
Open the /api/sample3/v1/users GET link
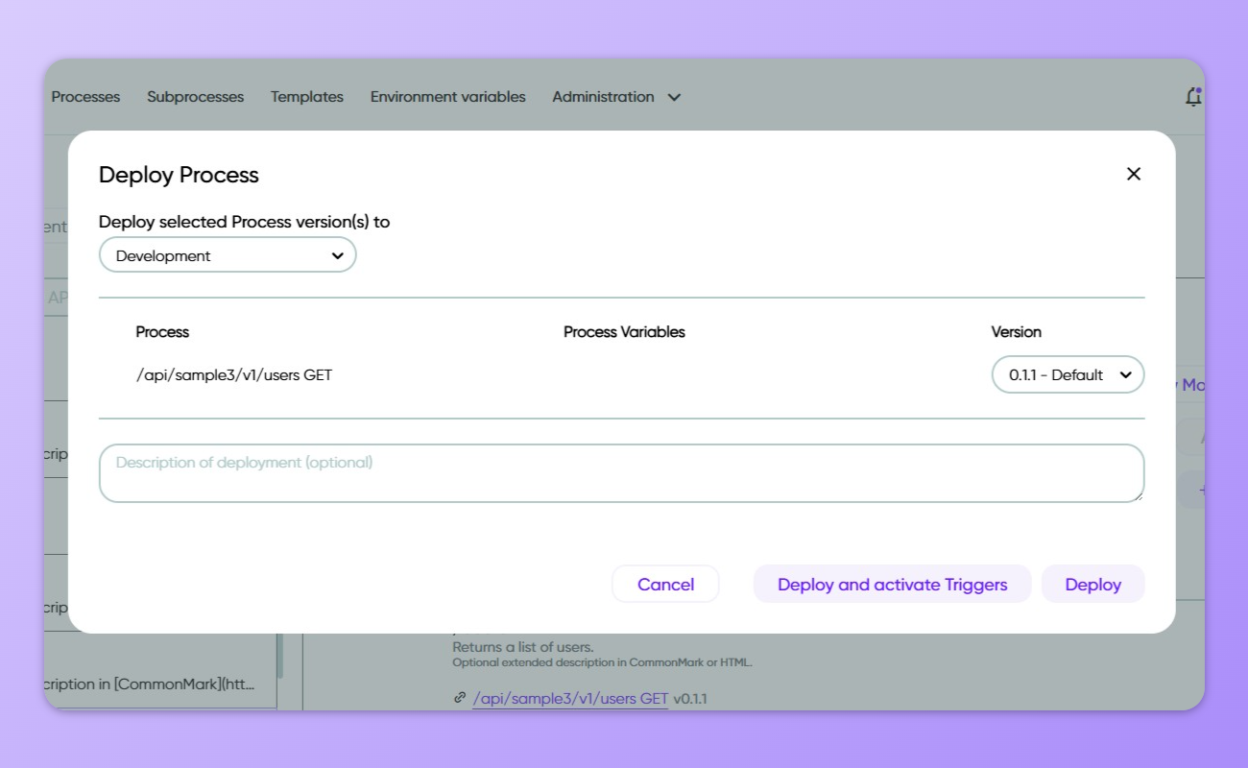coord(570,698)
